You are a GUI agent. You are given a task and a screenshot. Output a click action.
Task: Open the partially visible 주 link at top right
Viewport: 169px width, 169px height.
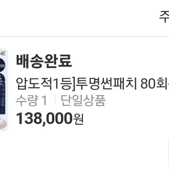tap(164, 17)
